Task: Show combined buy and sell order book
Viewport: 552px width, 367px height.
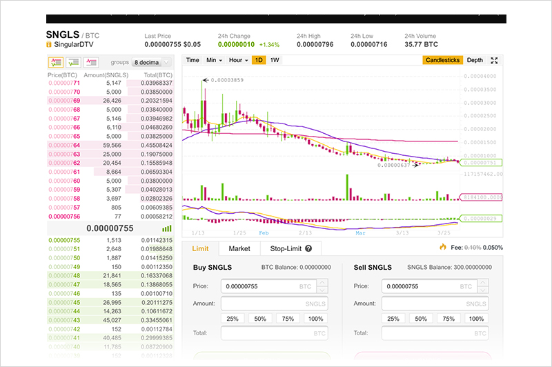Action: click(56, 63)
